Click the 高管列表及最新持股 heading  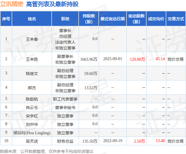pyautogui.click(x=52, y=4)
